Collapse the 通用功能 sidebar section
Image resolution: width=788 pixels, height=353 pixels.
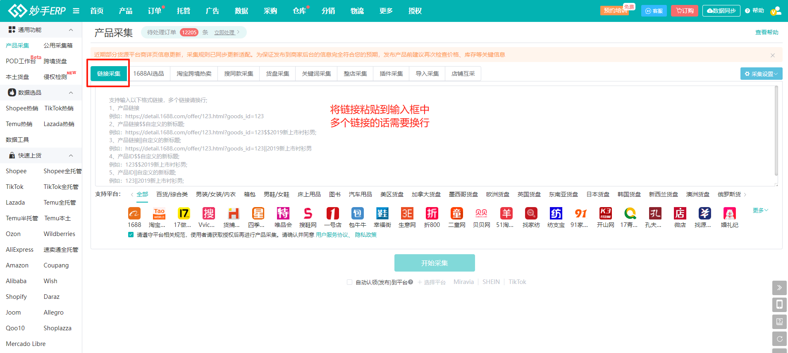point(71,30)
